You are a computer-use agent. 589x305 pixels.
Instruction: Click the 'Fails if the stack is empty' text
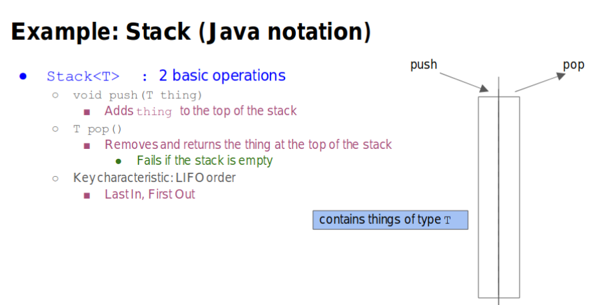point(205,161)
